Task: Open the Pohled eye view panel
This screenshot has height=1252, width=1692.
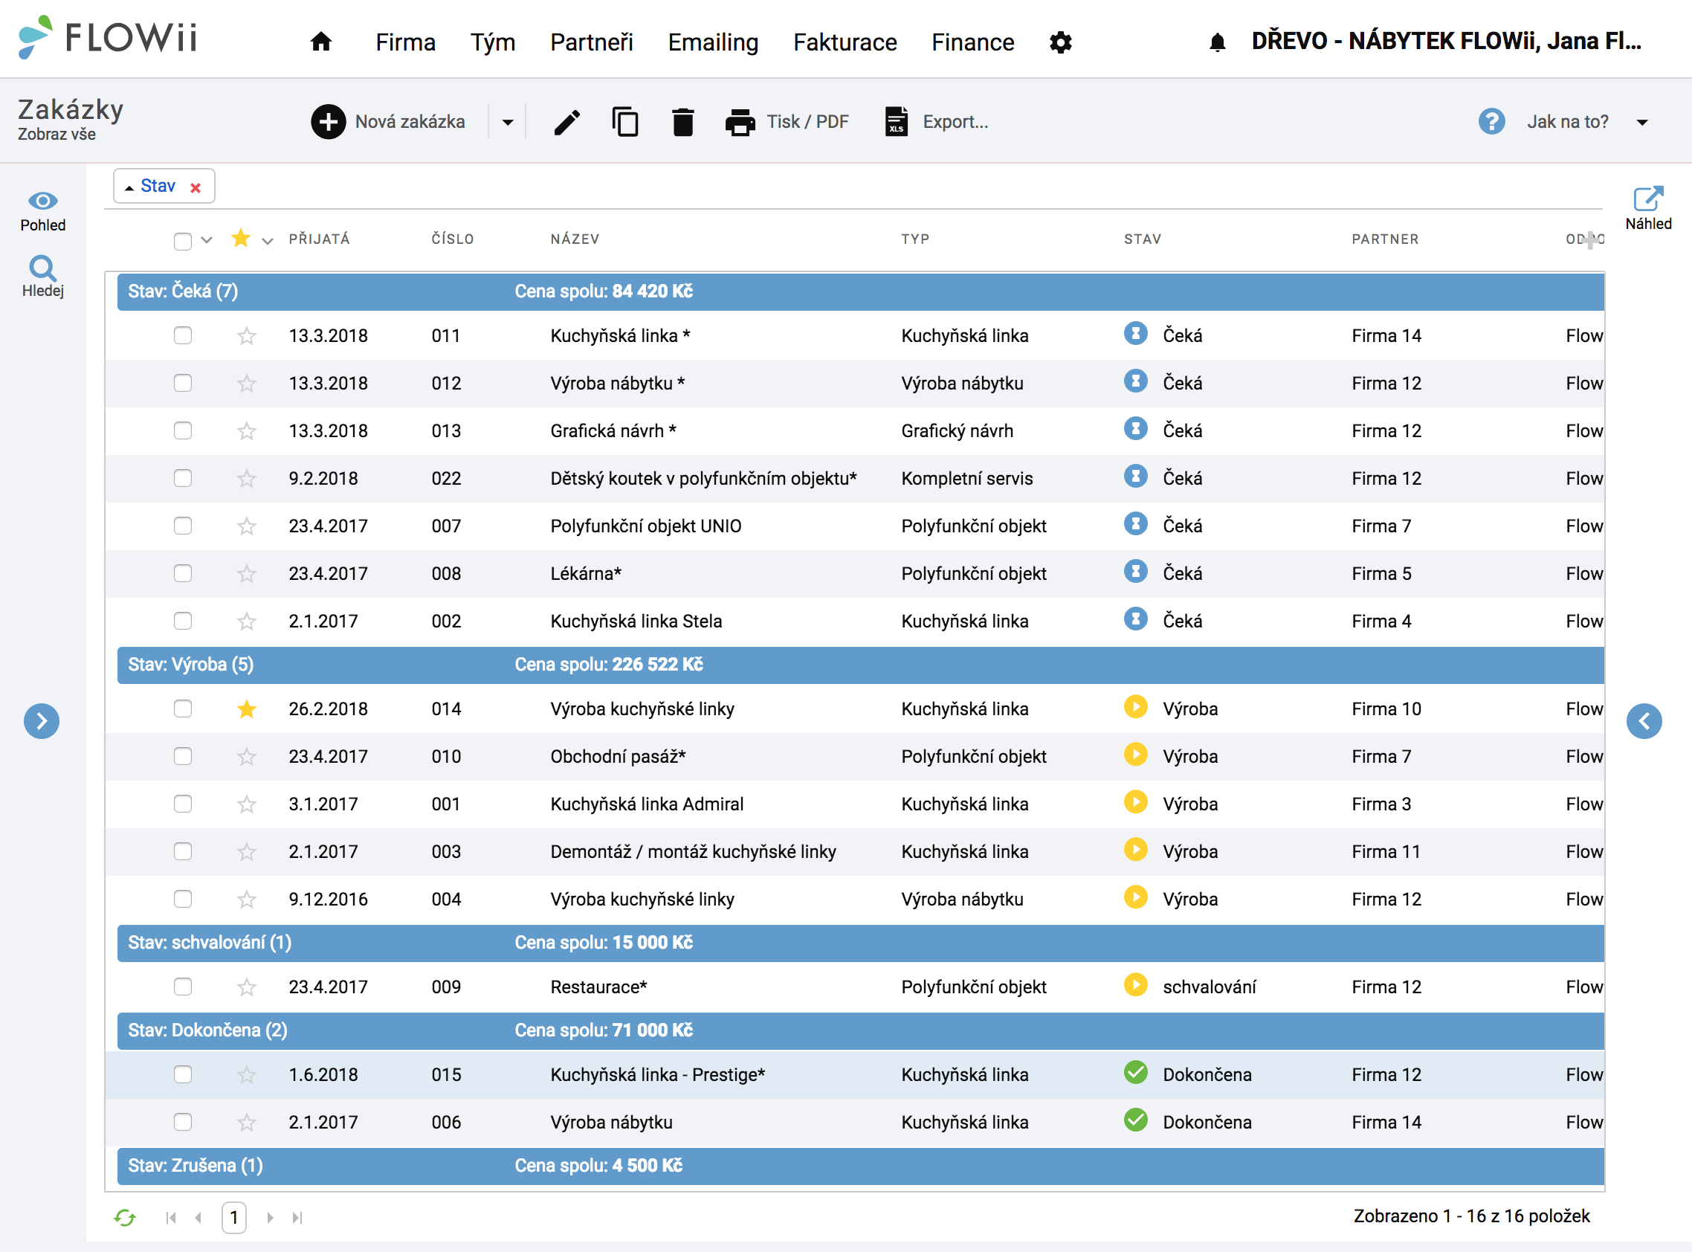Action: [42, 211]
